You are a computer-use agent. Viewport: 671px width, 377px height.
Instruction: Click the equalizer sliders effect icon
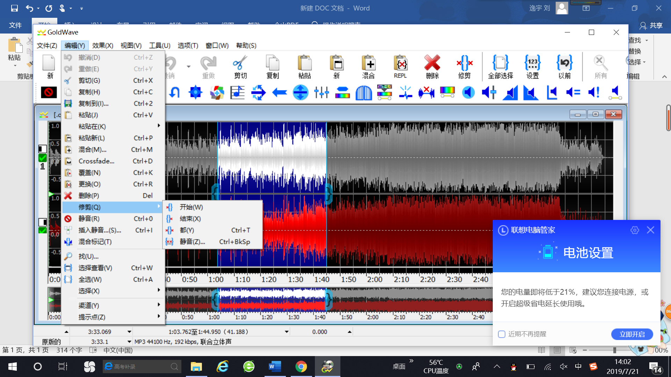coord(322,93)
